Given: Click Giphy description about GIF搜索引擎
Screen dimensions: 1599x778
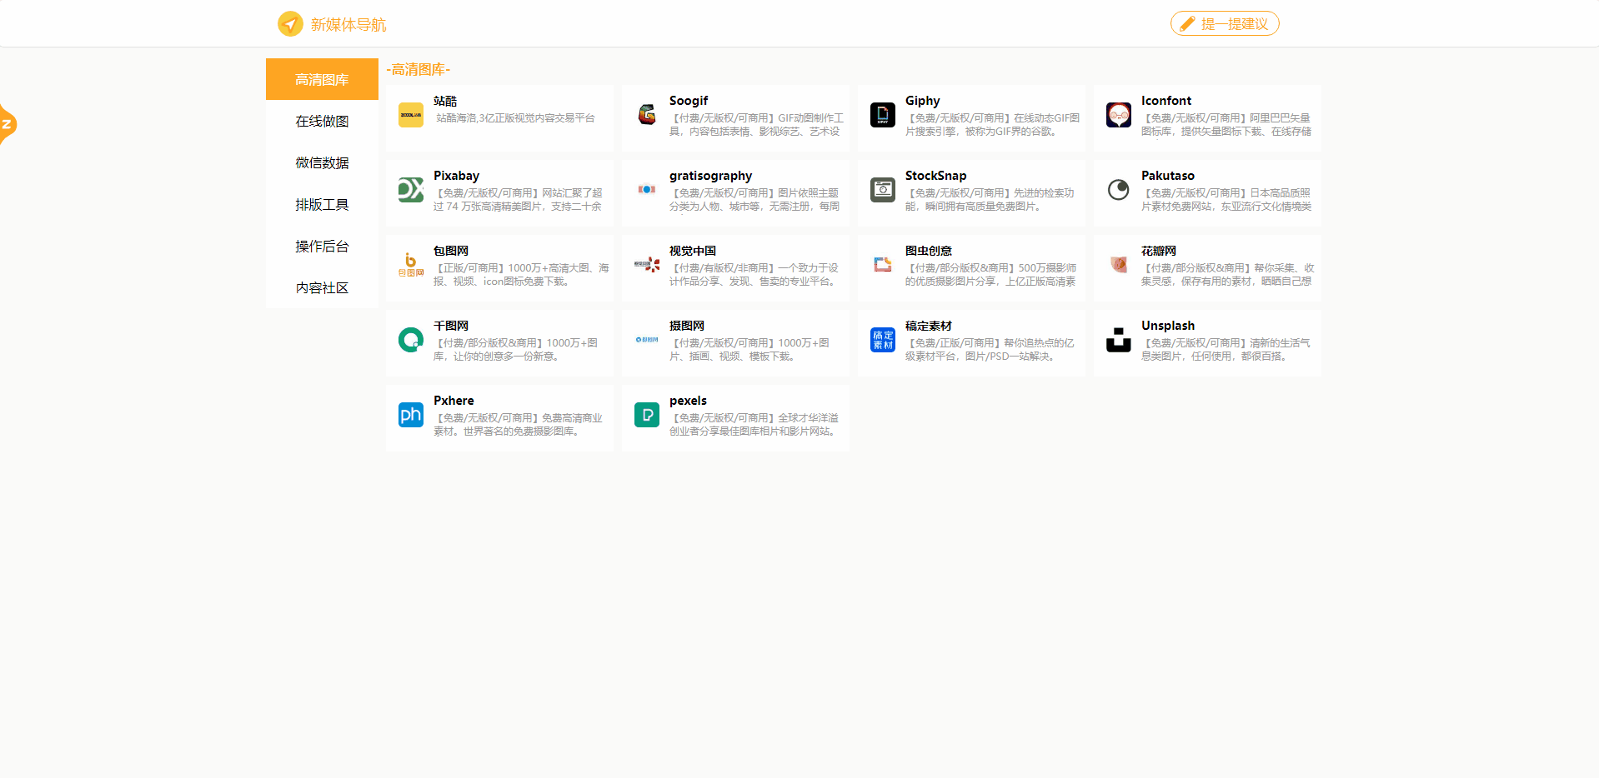Looking at the screenshot, I should tap(992, 125).
